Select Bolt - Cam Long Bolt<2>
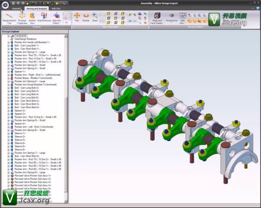The height and width of the screenshot is (208, 261). 27,88
